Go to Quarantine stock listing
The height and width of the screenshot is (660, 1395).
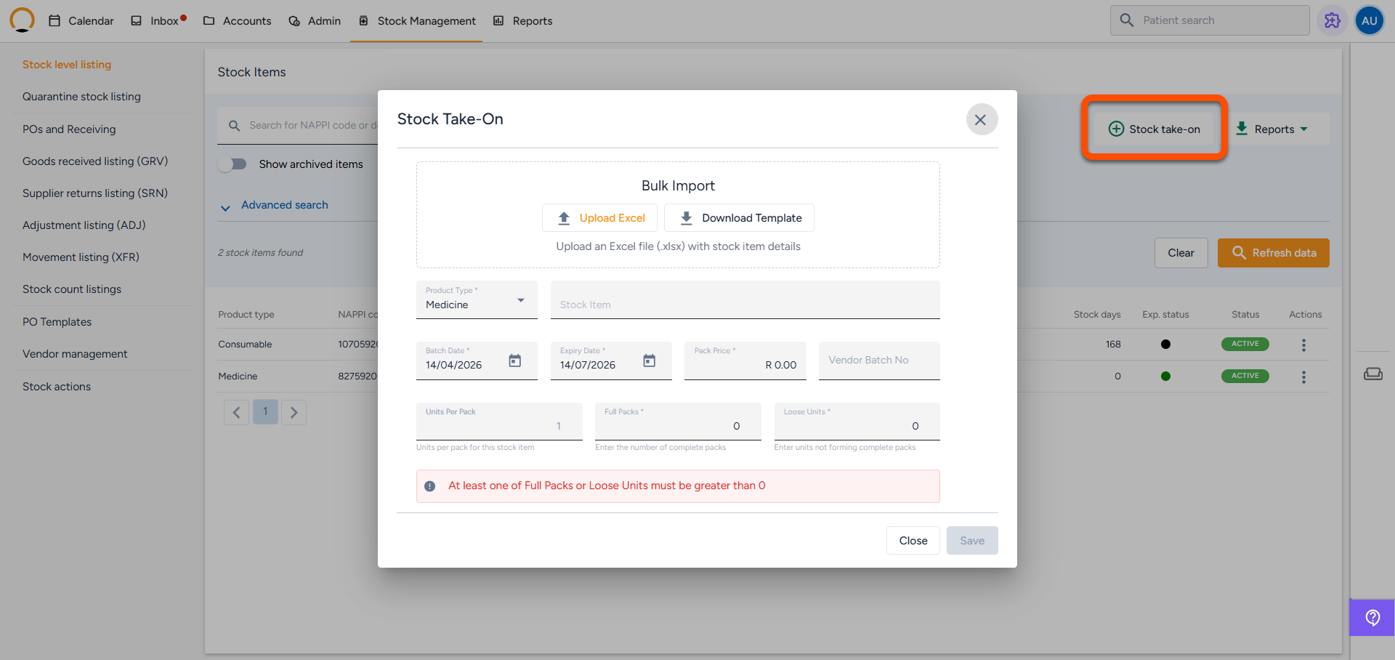[81, 97]
